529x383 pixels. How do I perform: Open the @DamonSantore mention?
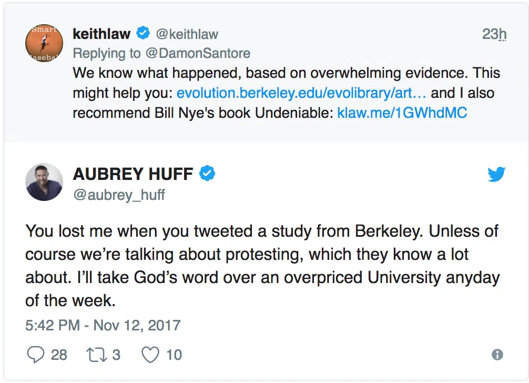coord(197,53)
